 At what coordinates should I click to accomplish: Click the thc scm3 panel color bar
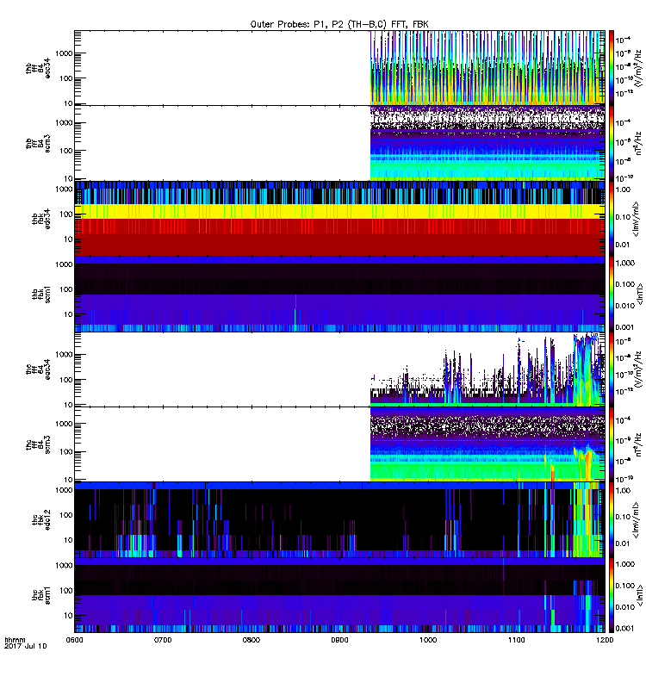[612, 444]
